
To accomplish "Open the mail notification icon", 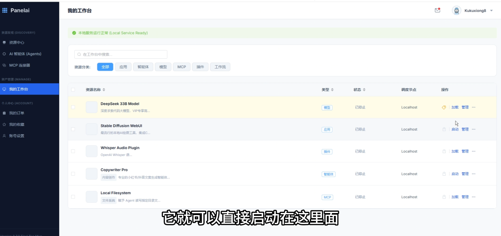I will coord(437,10).
